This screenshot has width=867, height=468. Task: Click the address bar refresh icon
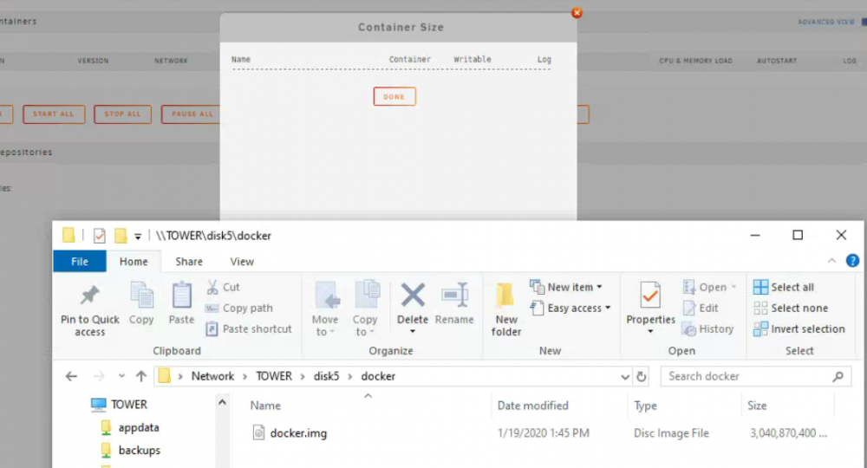pos(642,376)
